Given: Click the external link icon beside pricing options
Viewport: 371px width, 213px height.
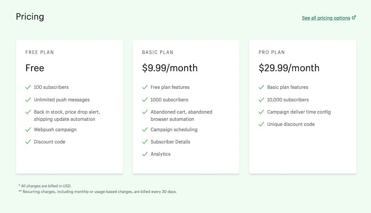Looking at the screenshot, I should [354, 17].
